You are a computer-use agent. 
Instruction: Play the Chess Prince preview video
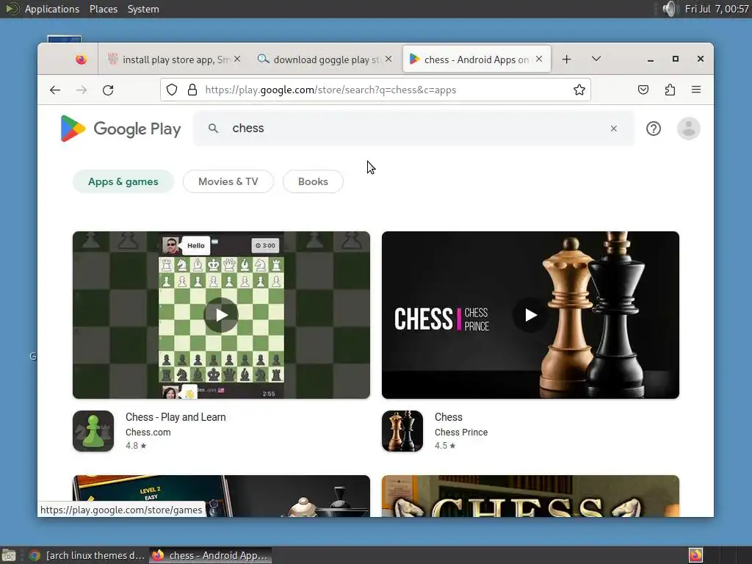[530, 315]
